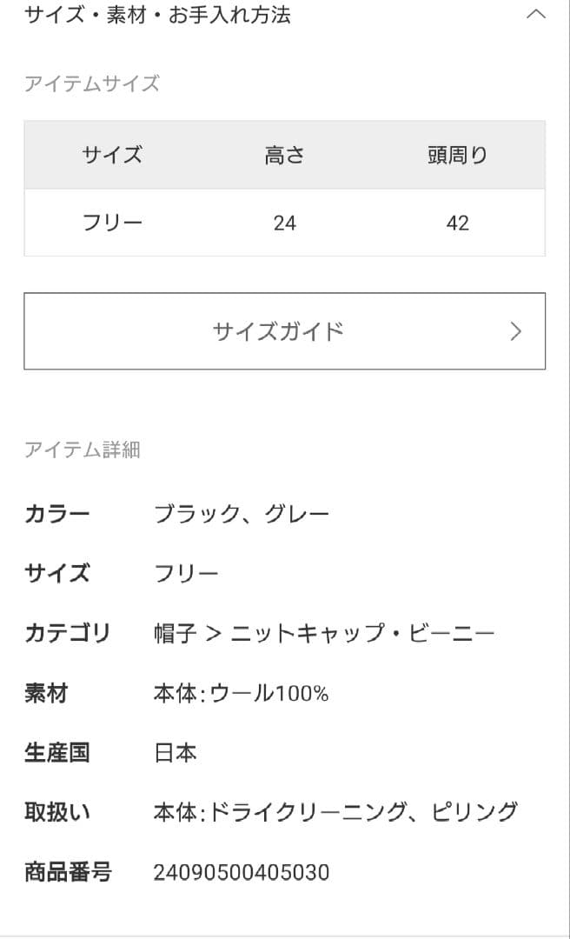Screen dimensions: 570x939
Task: Click the 素材 label ウール100%
Action: 242,693
